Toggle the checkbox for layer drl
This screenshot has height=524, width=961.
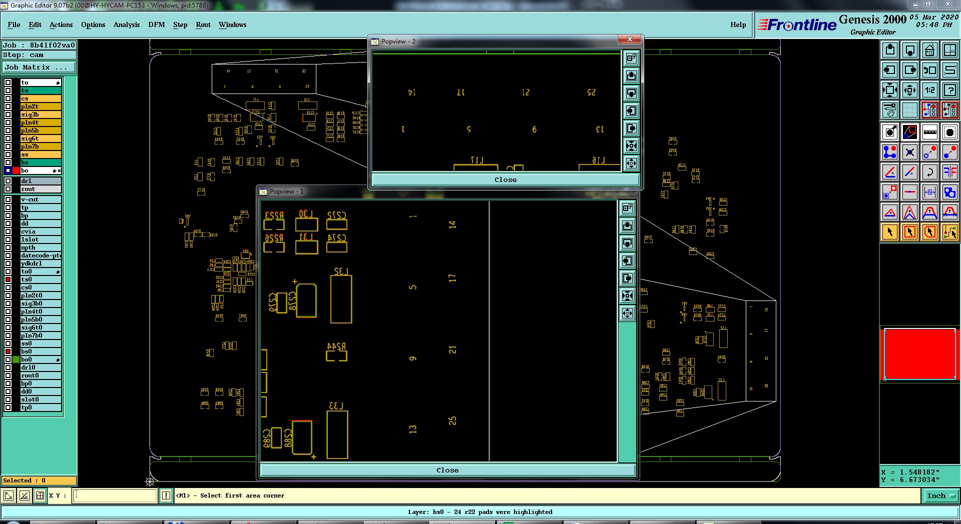(8, 181)
